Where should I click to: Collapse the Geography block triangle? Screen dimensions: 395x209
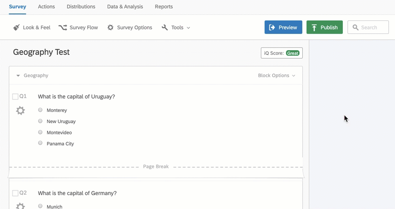point(18,76)
